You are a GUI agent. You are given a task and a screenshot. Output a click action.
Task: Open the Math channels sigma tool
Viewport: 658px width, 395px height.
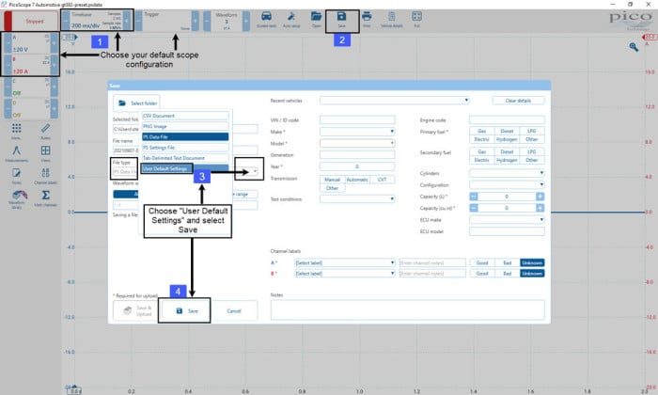tap(45, 198)
